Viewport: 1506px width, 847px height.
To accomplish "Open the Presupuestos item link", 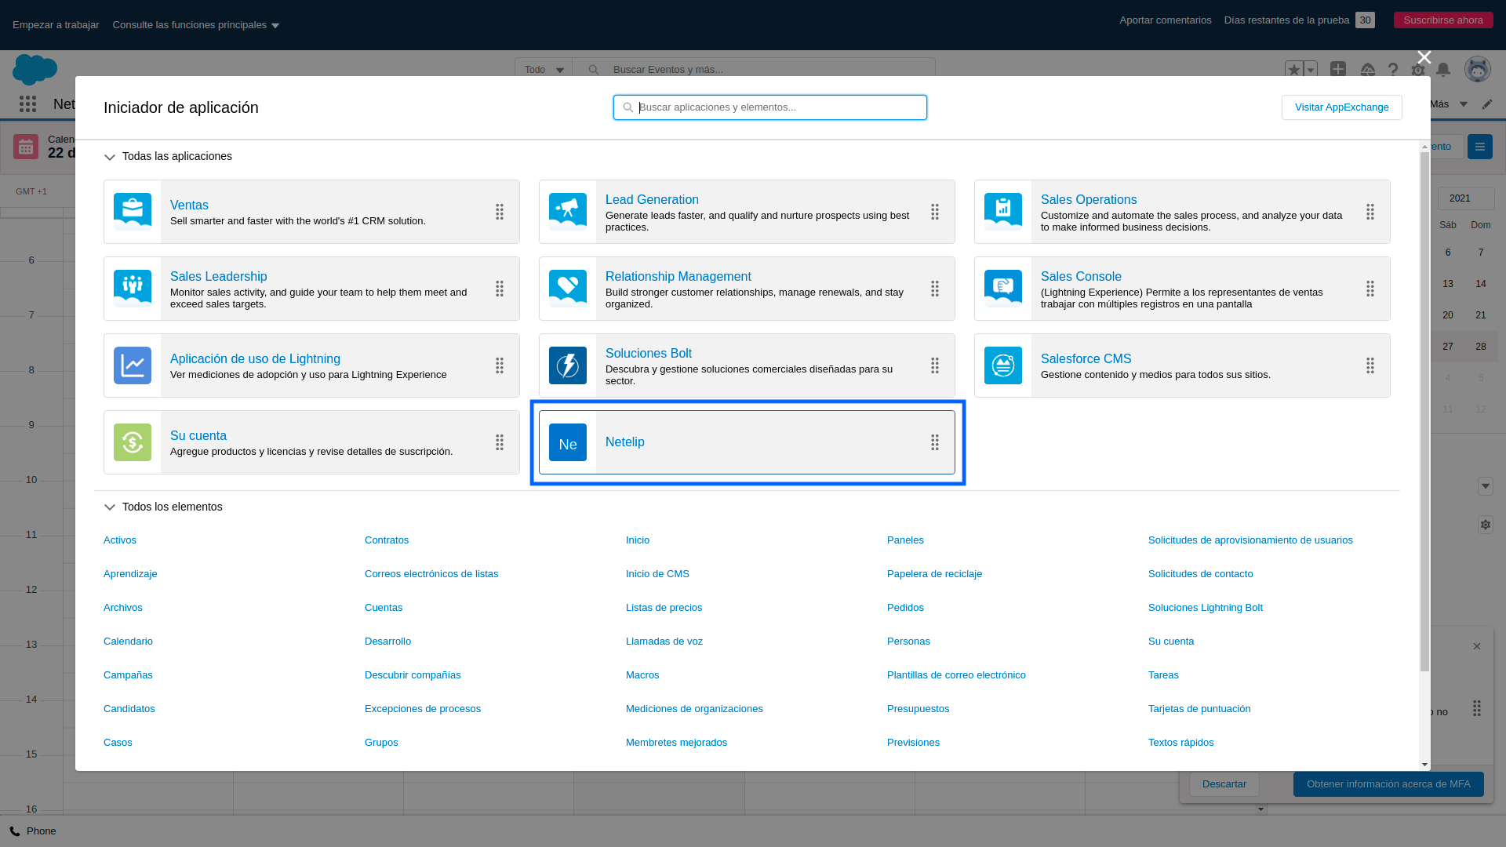I will [x=918, y=709].
